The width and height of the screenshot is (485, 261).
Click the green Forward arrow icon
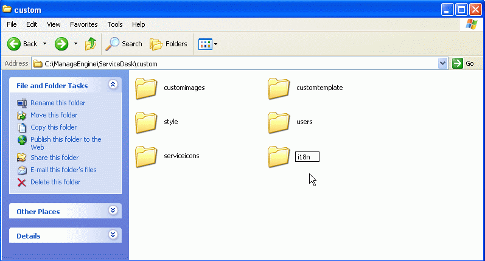coord(61,44)
